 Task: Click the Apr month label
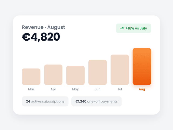pyautogui.click(x=53, y=89)
